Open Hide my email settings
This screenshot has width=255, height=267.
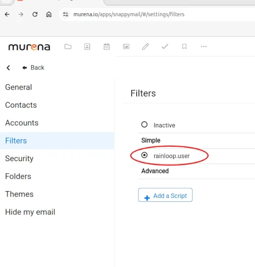[x=30, y=212]
